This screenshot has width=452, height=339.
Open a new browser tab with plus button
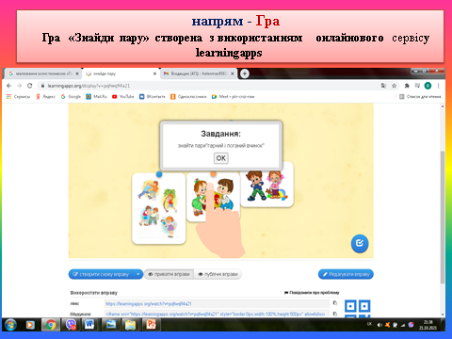(x=245, y=73)
